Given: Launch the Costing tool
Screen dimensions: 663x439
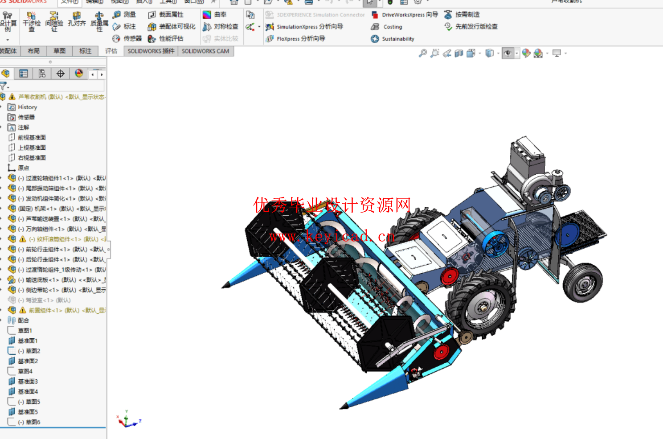Looking at the screenshot, I should (387, 27).
